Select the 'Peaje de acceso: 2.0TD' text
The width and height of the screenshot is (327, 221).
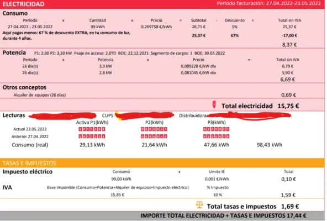pyautogui.click(x=95, y=53)
